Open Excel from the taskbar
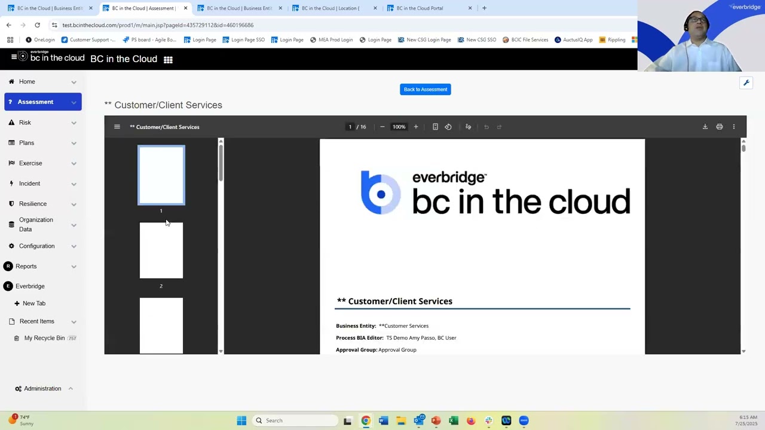Screen dimensions: 765x430 pyautogui.click(x=454, y=420)
